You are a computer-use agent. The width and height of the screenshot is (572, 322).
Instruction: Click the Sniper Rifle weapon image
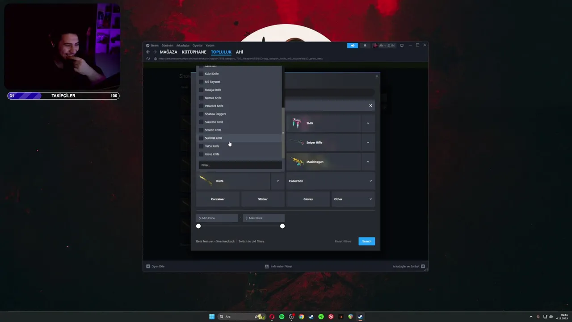(297, 143)
